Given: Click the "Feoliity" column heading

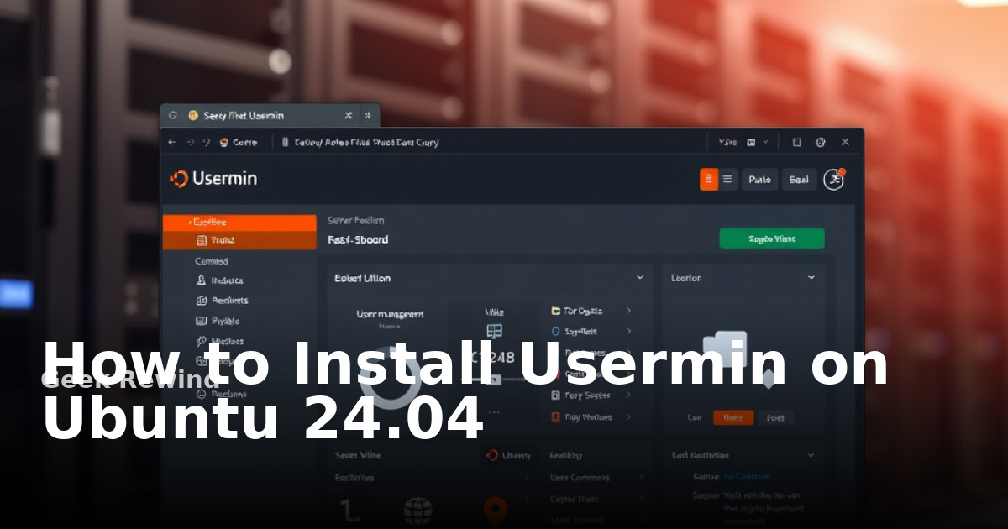Looking at the screenshot, I should coord(566,455).
